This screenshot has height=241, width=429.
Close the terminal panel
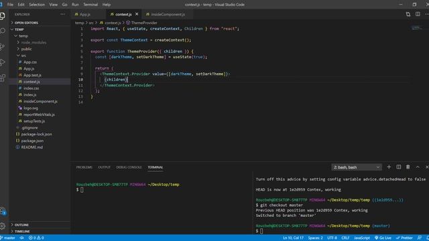click(x=427, y=167)
